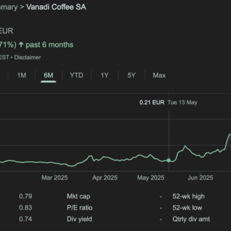The height and width of the screenshot is (231, 231).
Task: Click the green up arrow beside past 6 months
Action: [x=21, y=44]
